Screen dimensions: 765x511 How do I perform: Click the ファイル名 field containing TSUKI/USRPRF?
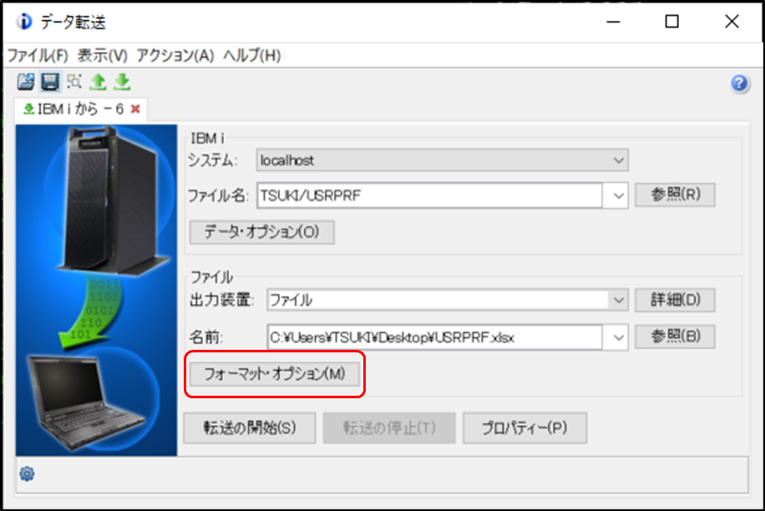click(x=430, y=195)
